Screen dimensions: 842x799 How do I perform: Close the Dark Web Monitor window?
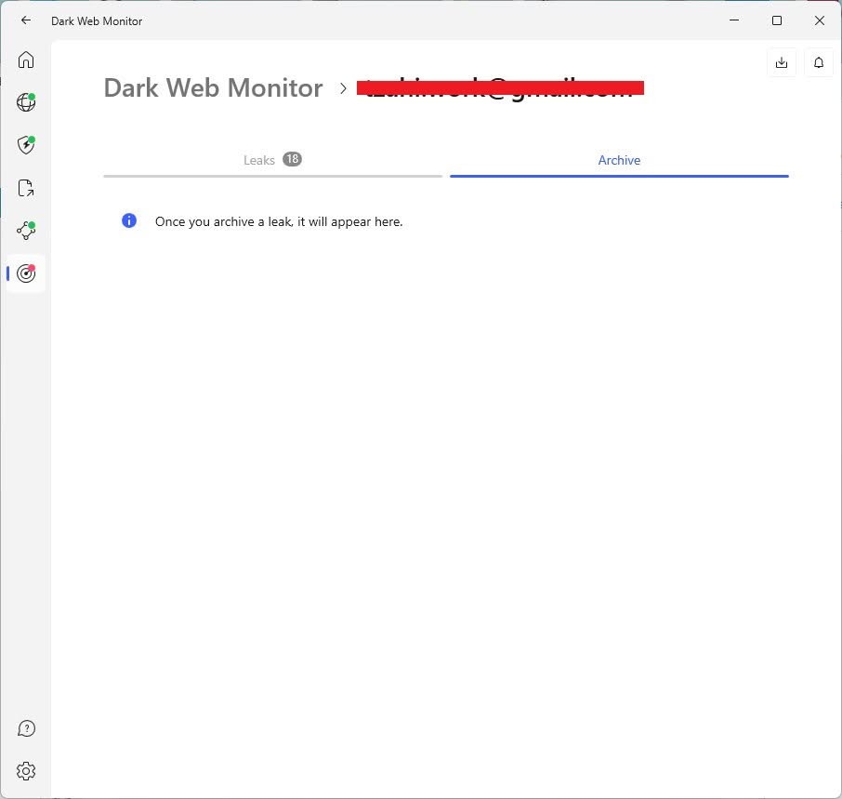click(819, 20)
